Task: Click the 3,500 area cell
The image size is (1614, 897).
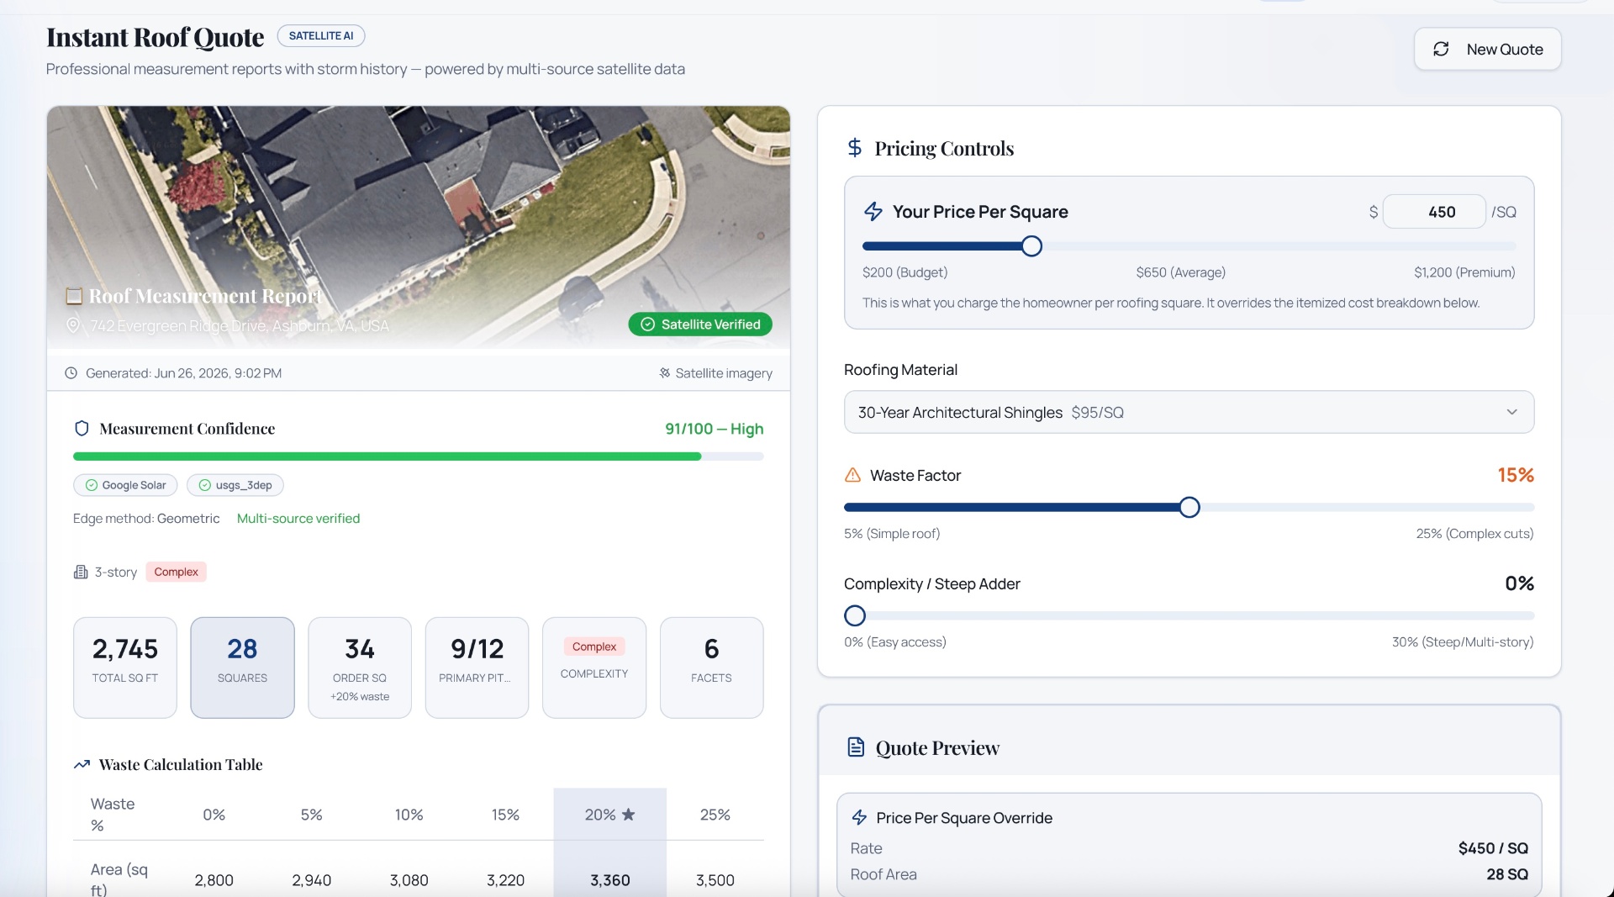Action: coord(715,879)
